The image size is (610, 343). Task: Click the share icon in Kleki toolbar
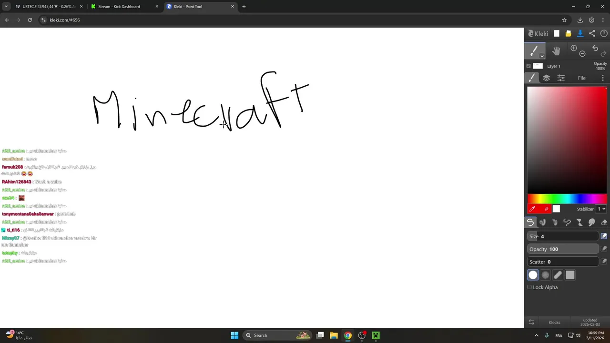(x=592, y=33)
